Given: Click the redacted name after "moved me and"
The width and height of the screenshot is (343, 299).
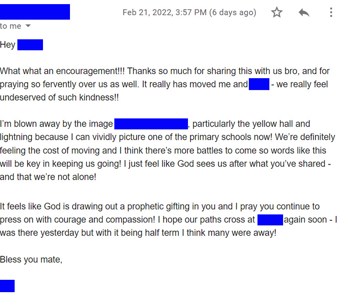Looking at the screenshot, I should coord(259,85).
